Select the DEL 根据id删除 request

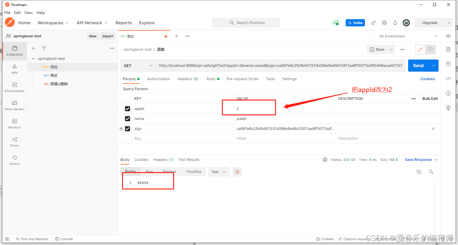pyautogui.click(x=72, y=84)
